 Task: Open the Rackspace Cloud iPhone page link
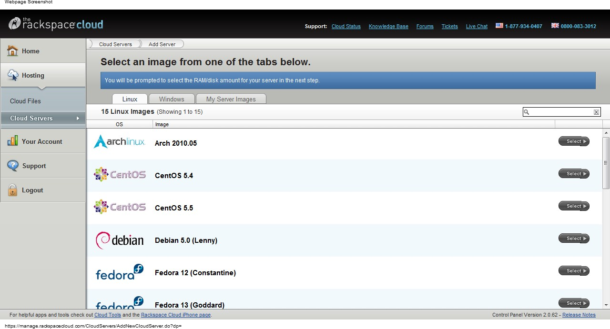pos(176,315)
